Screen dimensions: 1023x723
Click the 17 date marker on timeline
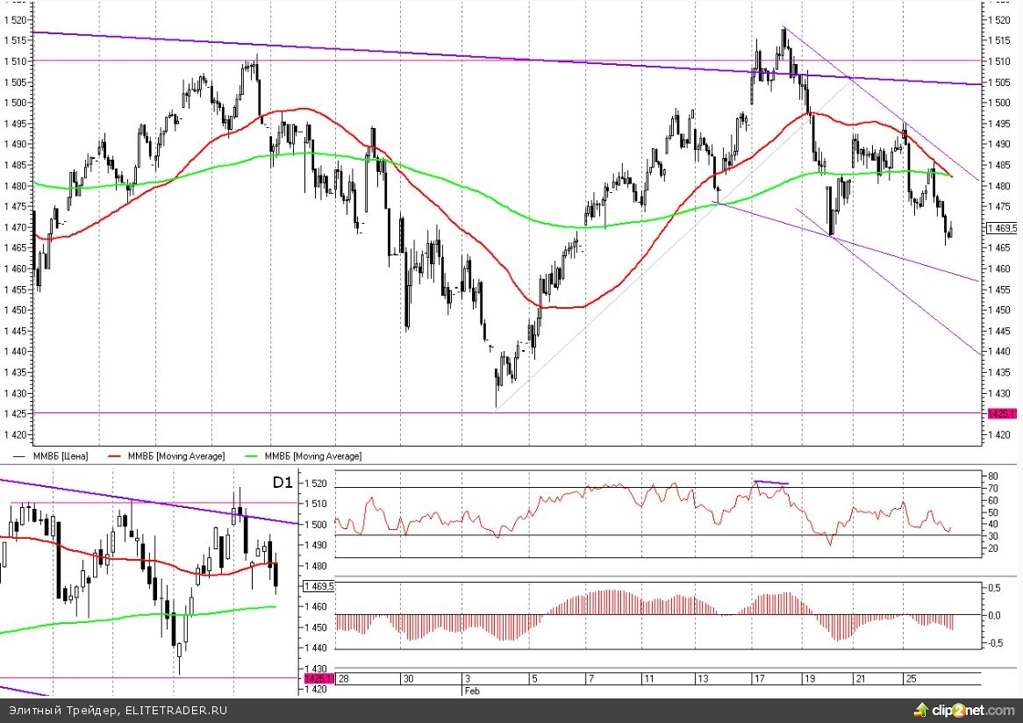point(758,679)
